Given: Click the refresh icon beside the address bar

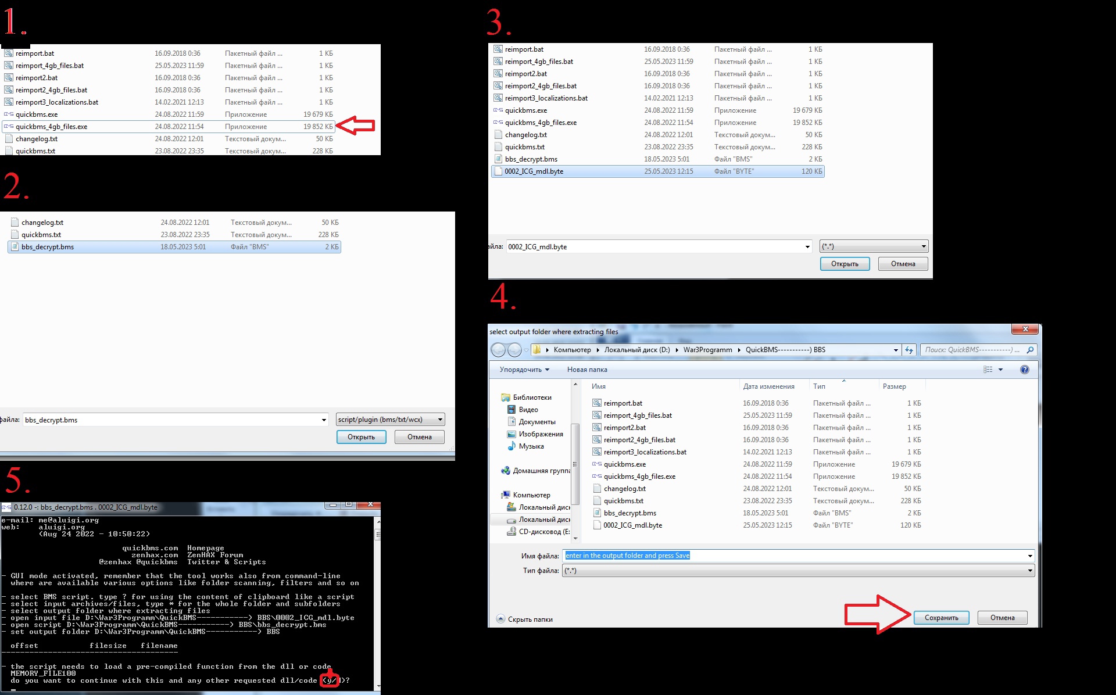Looking at the screenshot, I should (909, 350).
